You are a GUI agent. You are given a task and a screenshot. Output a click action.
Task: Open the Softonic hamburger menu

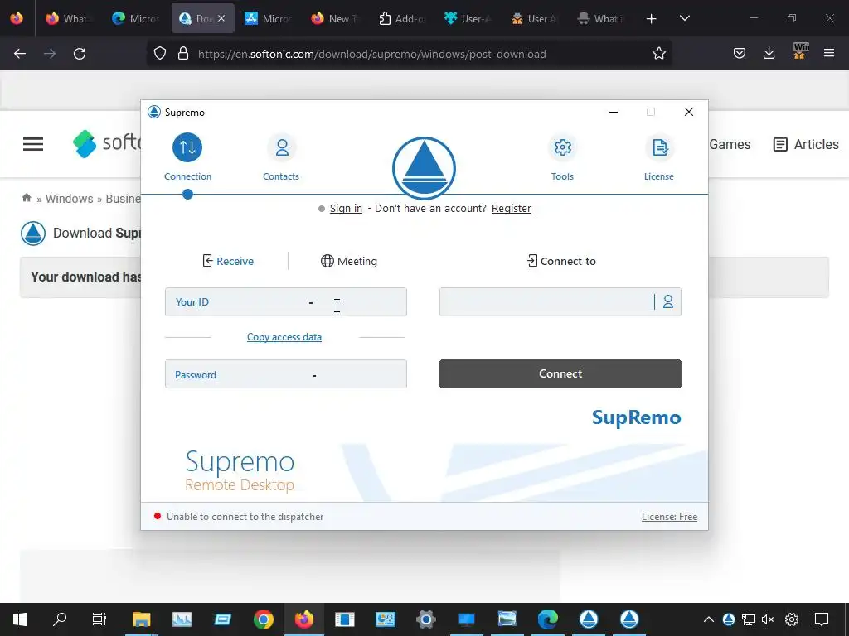click(33, 144)
